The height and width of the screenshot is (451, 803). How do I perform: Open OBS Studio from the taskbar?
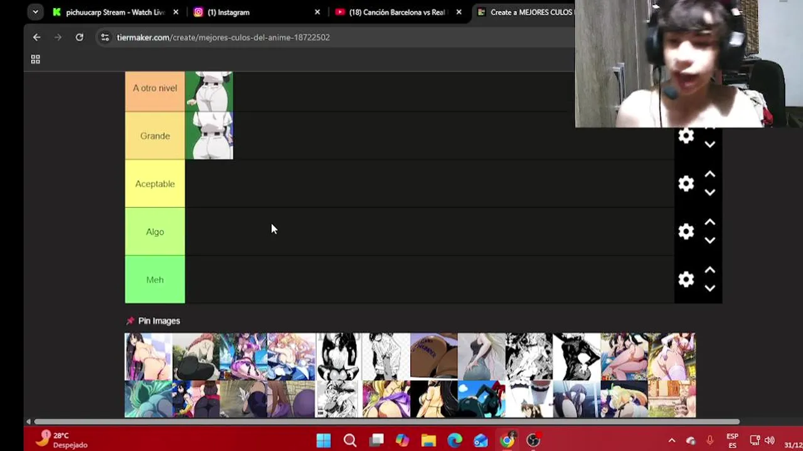pos(533,440)
